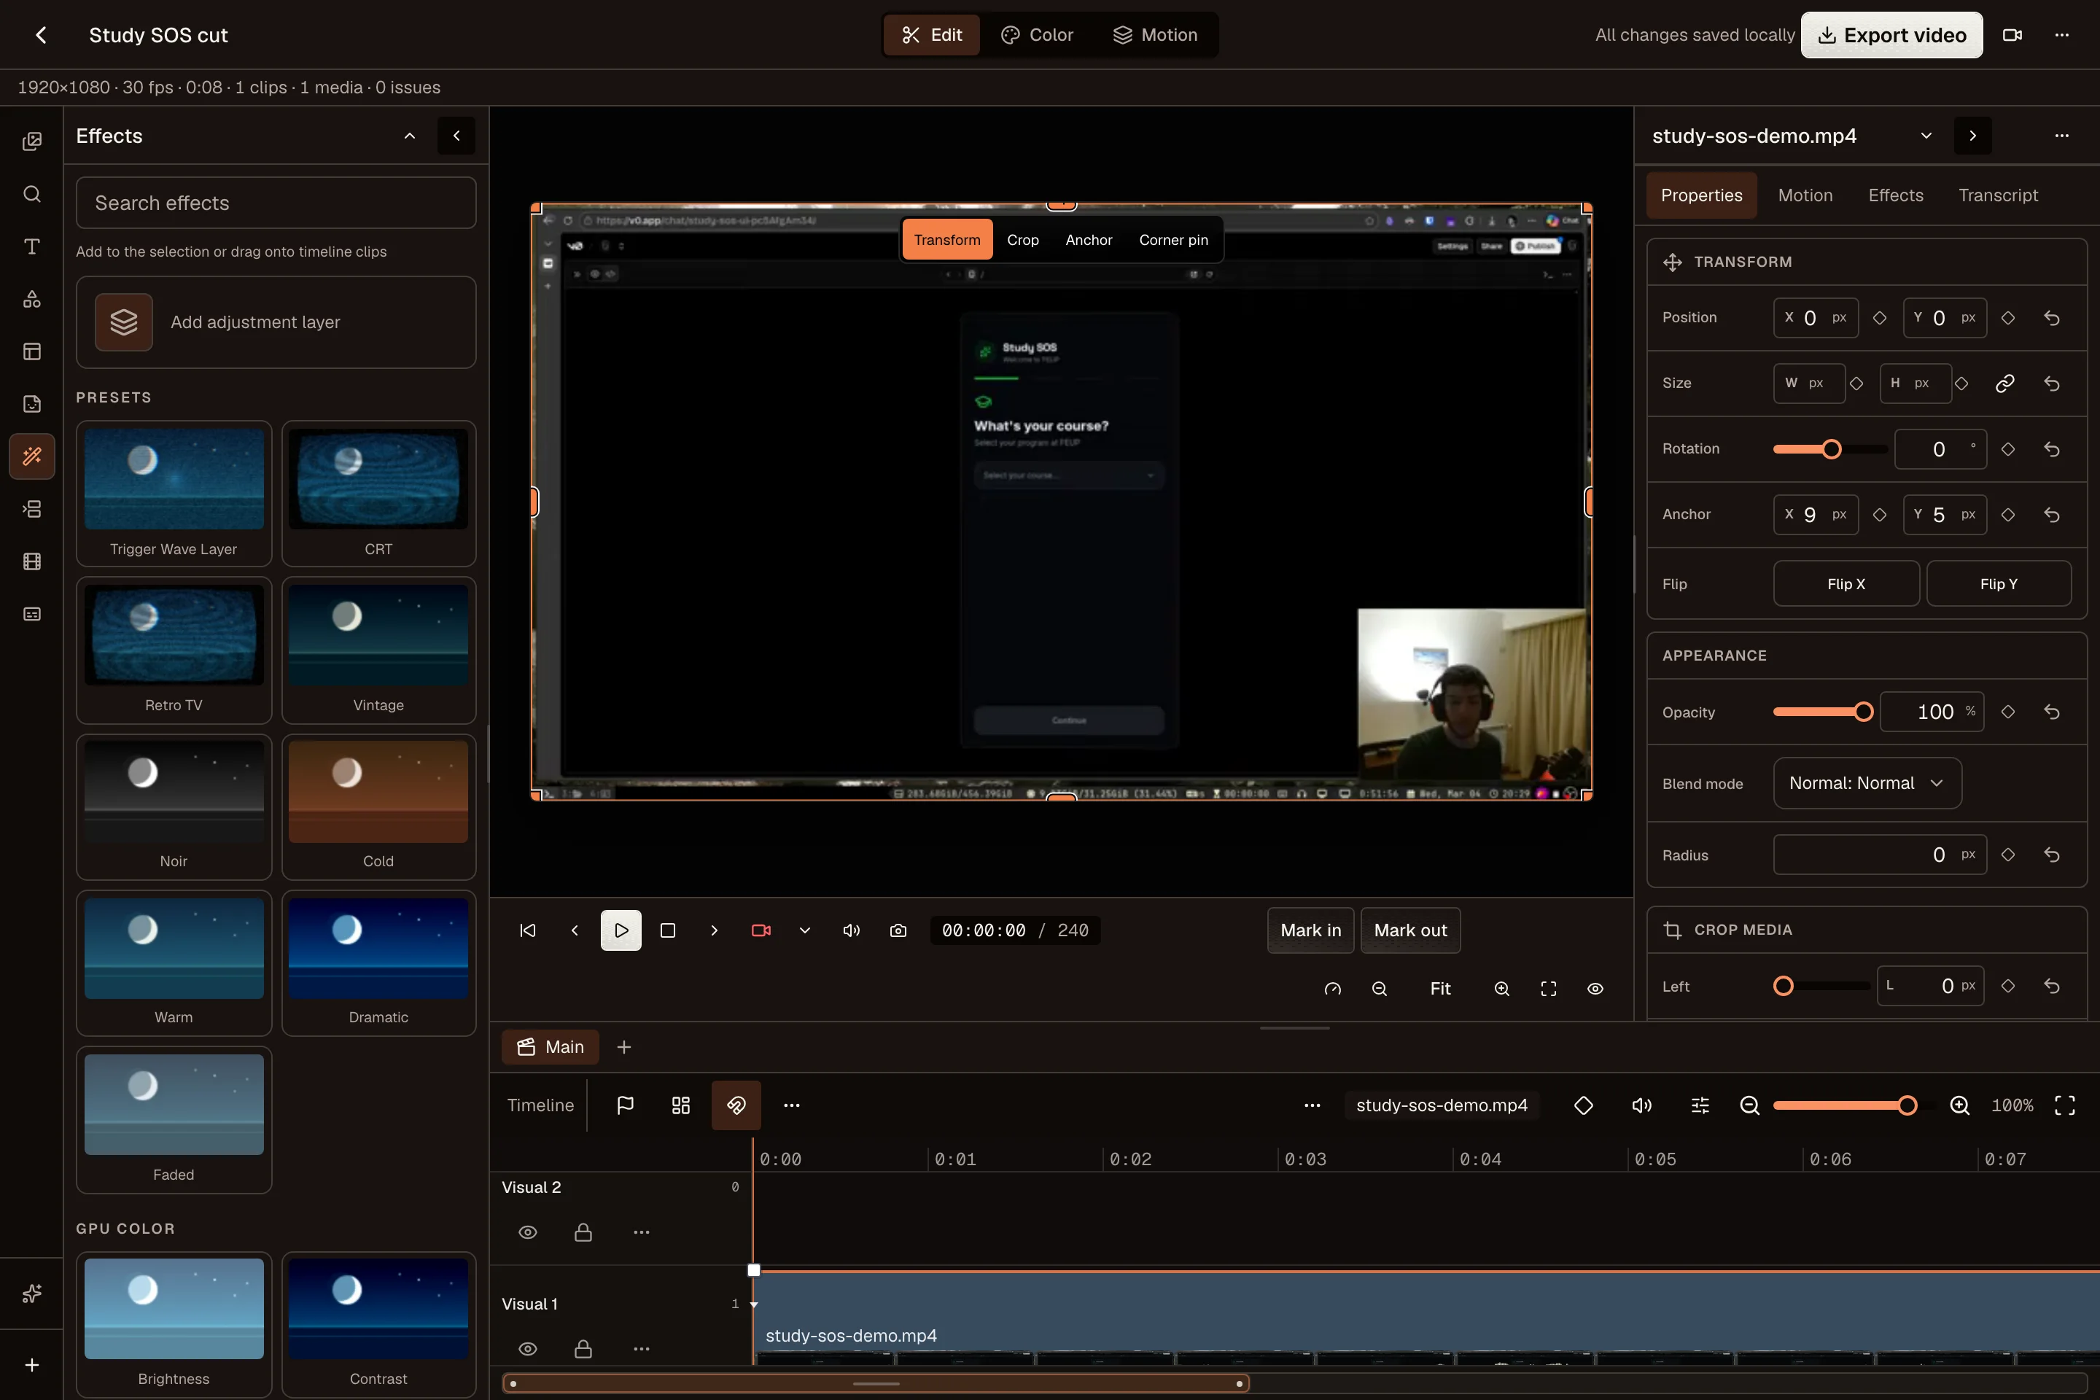Open the media library icon in left sidebar

point(32,142)
